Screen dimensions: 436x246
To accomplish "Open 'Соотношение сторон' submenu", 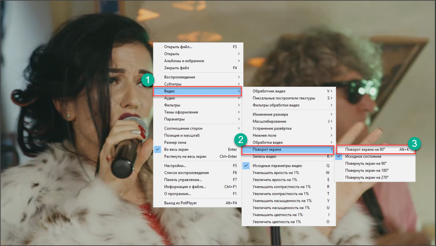I will (198, 128).
